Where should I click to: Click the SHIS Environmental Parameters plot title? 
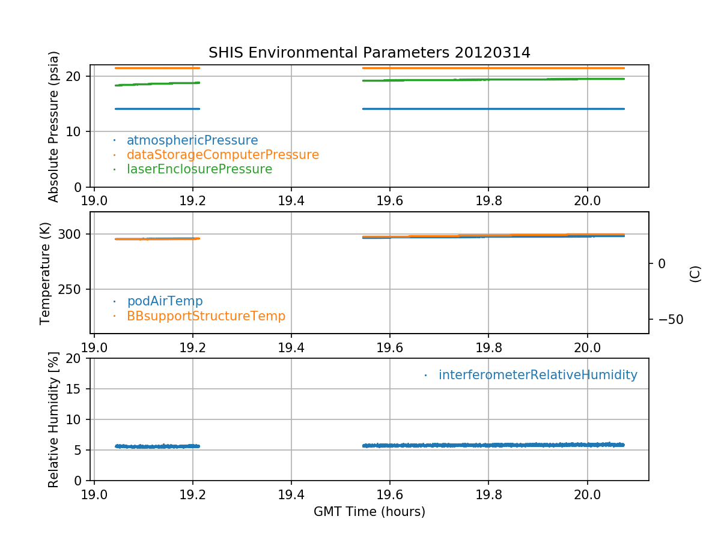[x=369, y=53]
